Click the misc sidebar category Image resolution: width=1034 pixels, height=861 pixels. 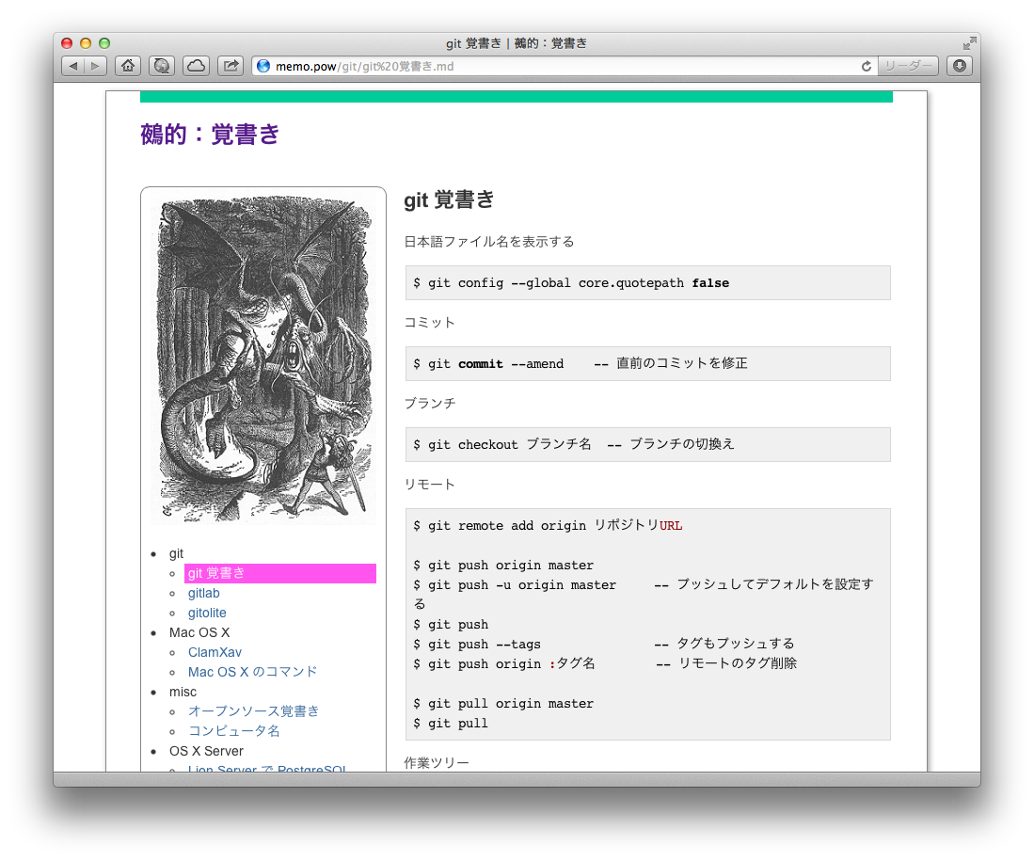(183, 692)
